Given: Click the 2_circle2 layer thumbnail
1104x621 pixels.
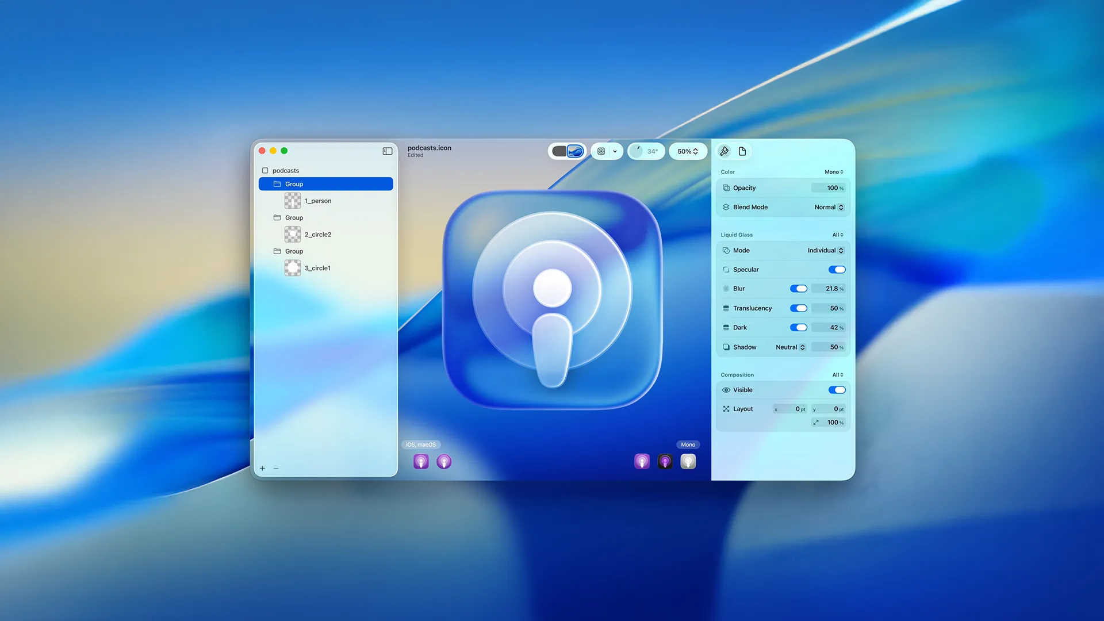Looking at the screenshot, I should (293, 235).
